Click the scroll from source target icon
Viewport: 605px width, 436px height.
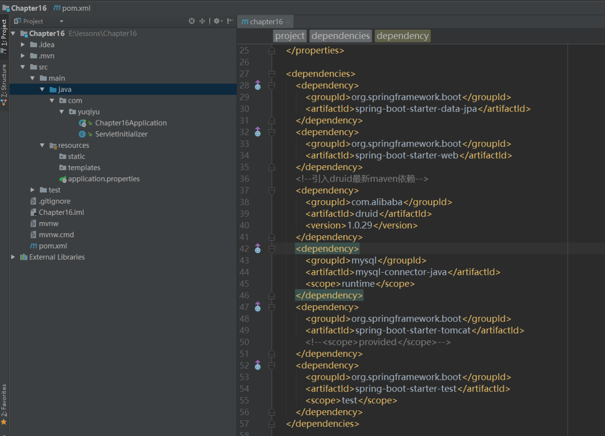[192, 21]
